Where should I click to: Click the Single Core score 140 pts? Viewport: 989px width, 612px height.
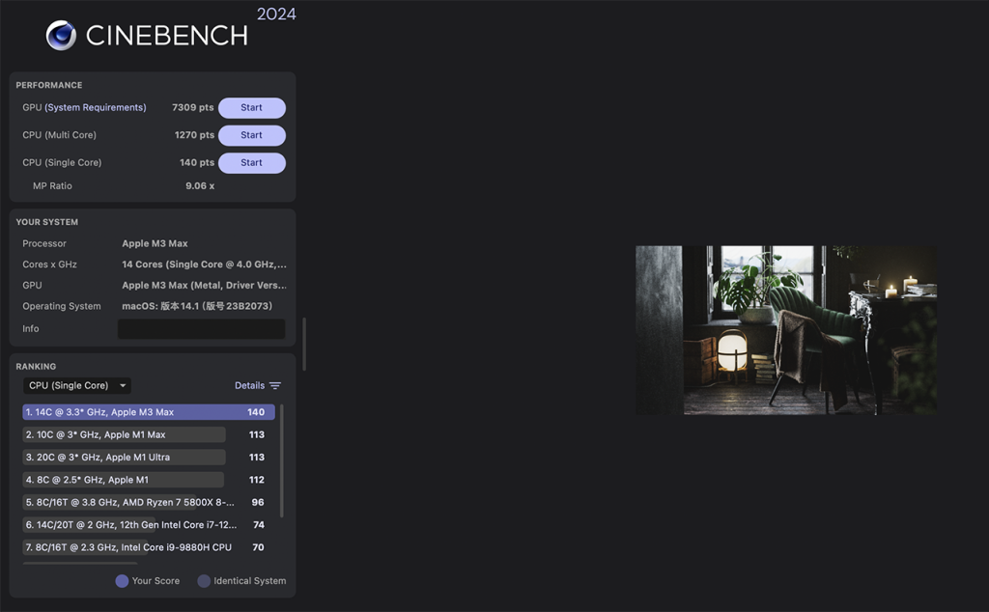197,162
